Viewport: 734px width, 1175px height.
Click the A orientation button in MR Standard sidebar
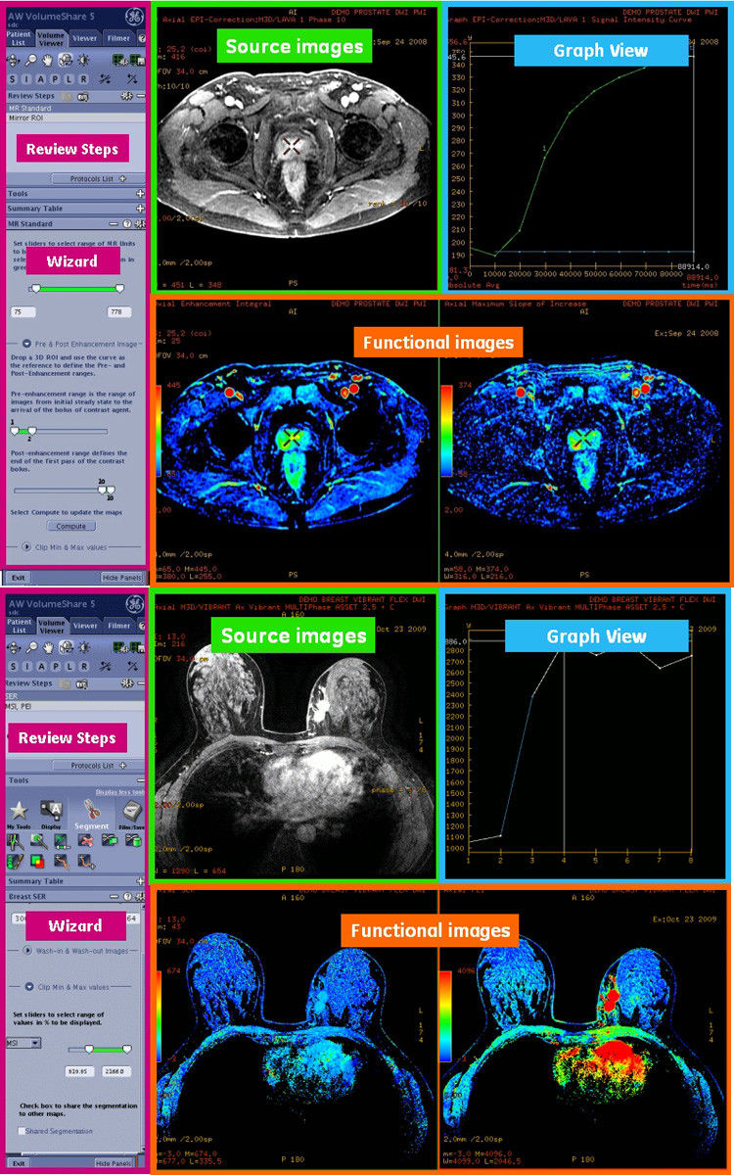(40, 79)
